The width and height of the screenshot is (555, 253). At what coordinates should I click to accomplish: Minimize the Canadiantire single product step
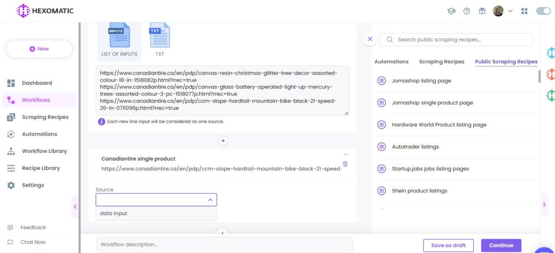coord(346,155)
